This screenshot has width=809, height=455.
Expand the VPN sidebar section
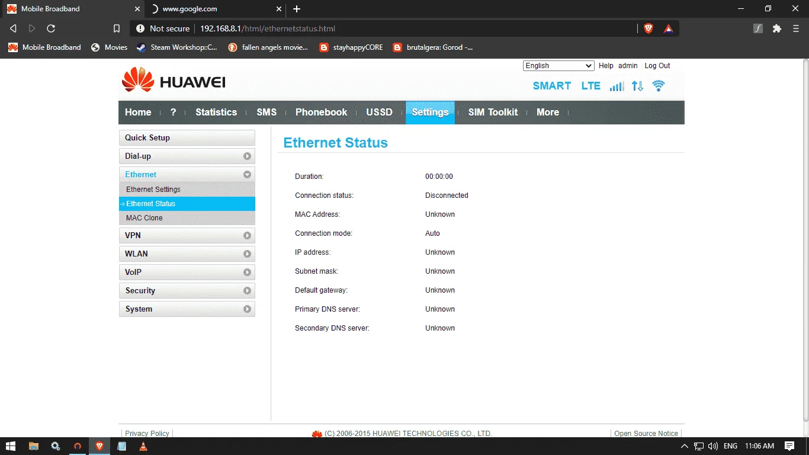[x=187, y=236]
